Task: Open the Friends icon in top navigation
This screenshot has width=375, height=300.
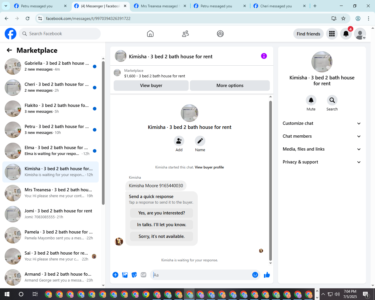Action: click(185, 34)
